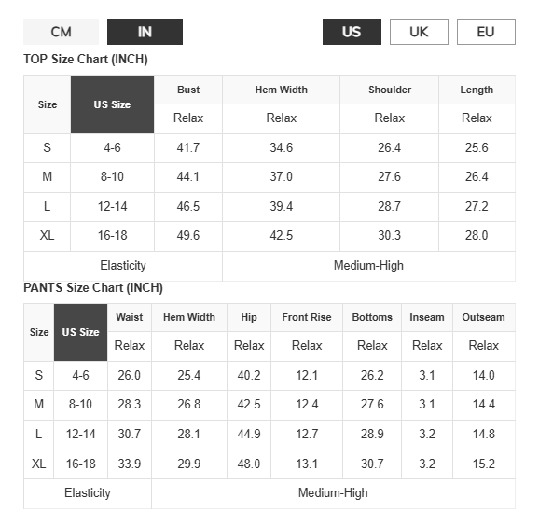Viewport: 539px width, 526px height.
Task: Select the Inseam column header
Action: pyautogui.click(x=427, y=317)
